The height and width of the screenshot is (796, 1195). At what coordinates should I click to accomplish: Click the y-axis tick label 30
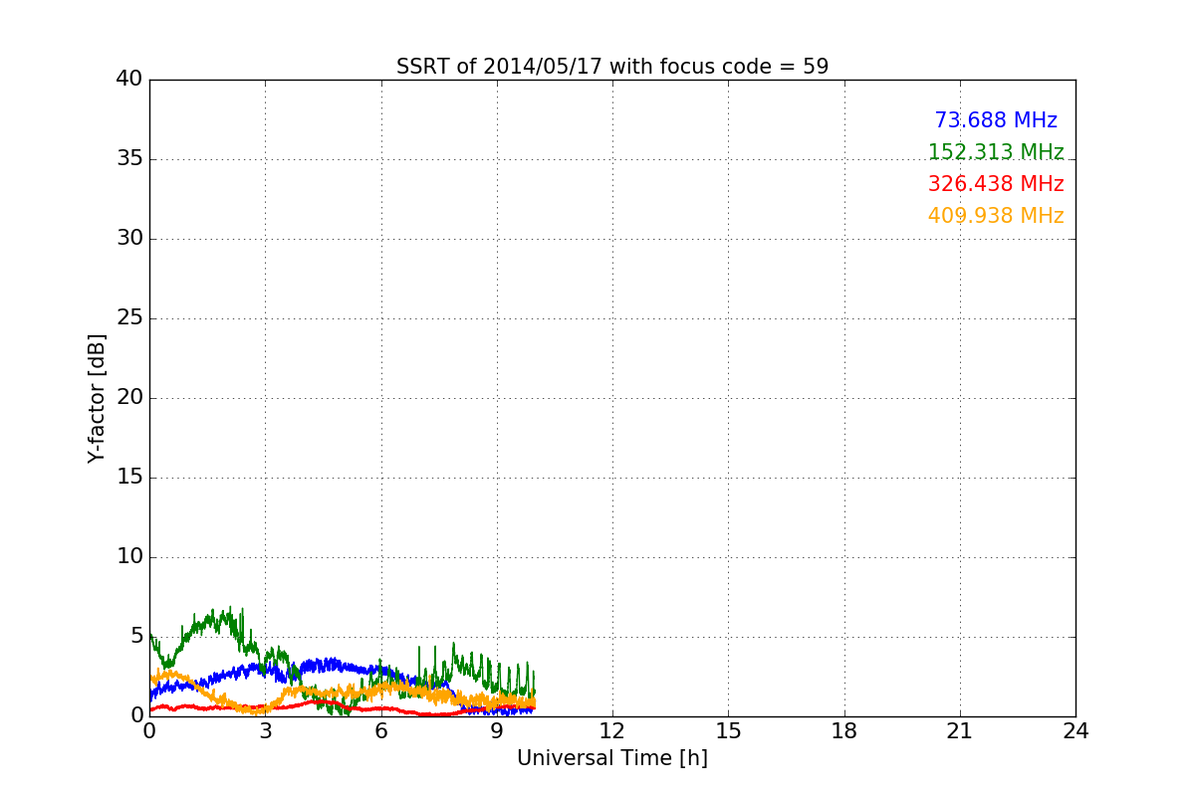click(x=129, y=239)
